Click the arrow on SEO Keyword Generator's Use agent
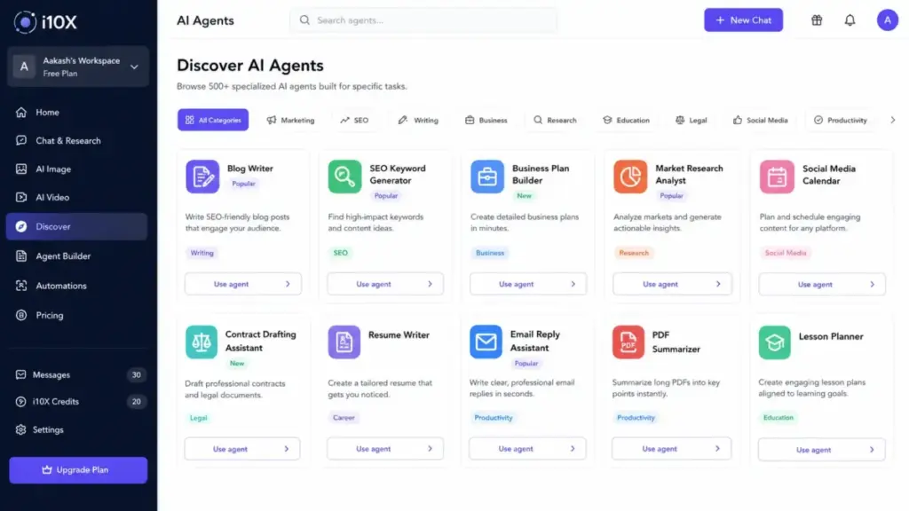Screen dimensions: 909x511 (x=431, y=284)
